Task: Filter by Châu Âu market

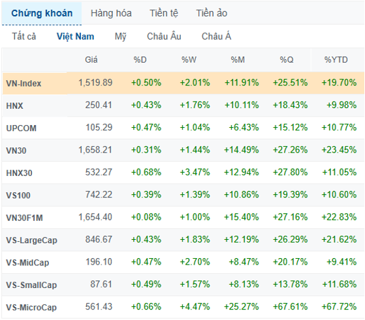Action: click(164, 36)
